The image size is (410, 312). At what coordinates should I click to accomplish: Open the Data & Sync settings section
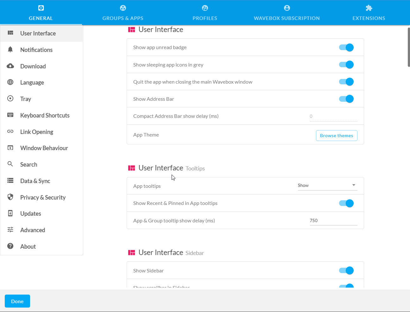[41, 181]
